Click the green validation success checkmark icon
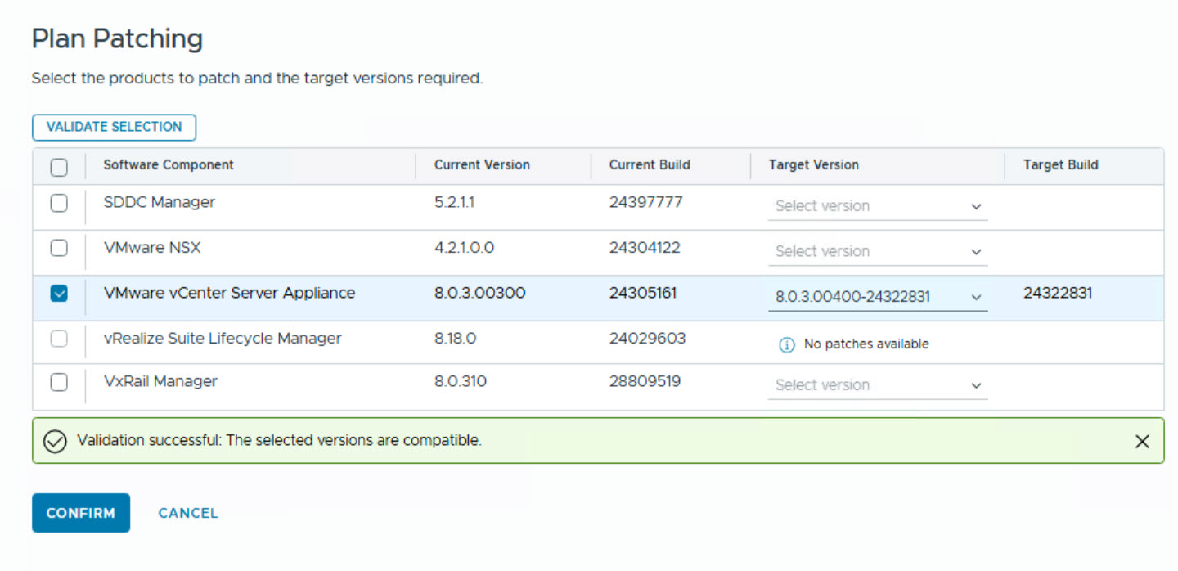The image size is (1178, 571). tap(55, 441)
